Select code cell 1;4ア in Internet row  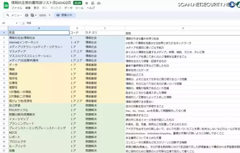pos(77,42)
